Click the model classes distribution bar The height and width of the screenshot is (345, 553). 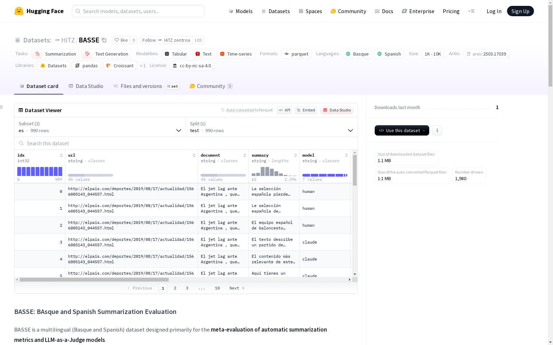pos(325,175)
